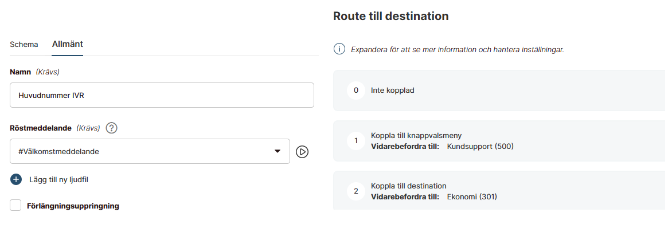Image resolution: width=672 pixels, height=228 pixels.
Task: Open the Röstmeddelande help question mark icon
Action: click(112, 128)
